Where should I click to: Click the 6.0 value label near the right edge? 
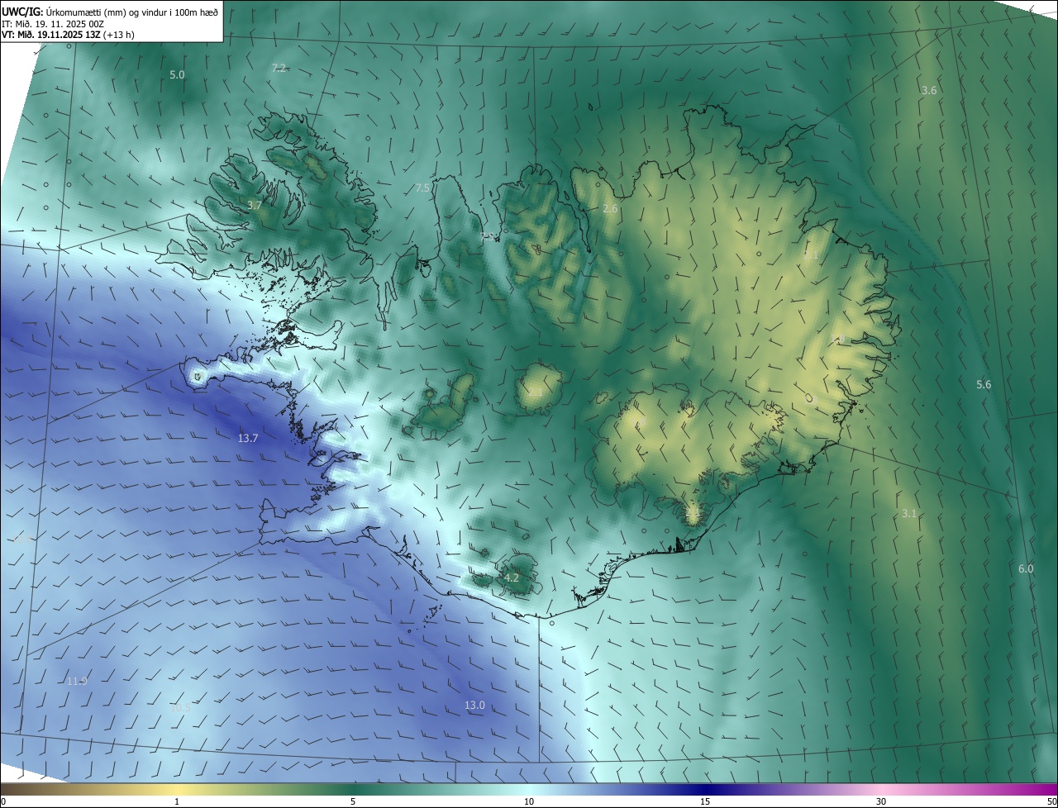[1026, 569]
